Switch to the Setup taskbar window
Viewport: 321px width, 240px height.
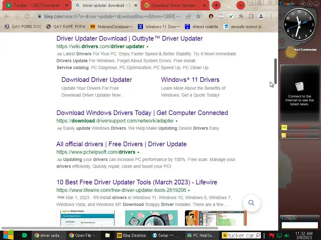(x=166, y=235)
